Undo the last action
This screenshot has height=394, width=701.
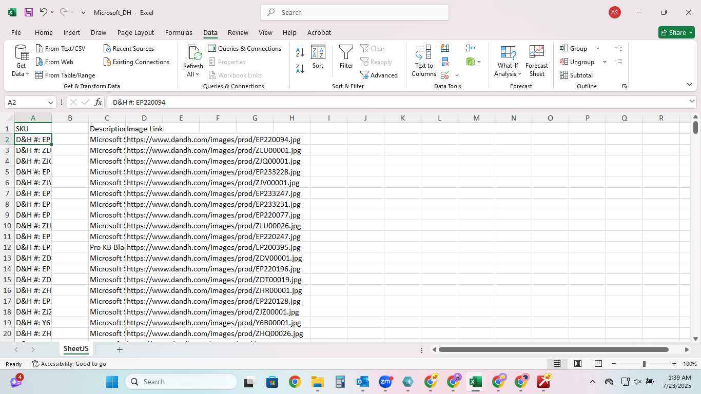pyautogui.click(x=43, y=12)
